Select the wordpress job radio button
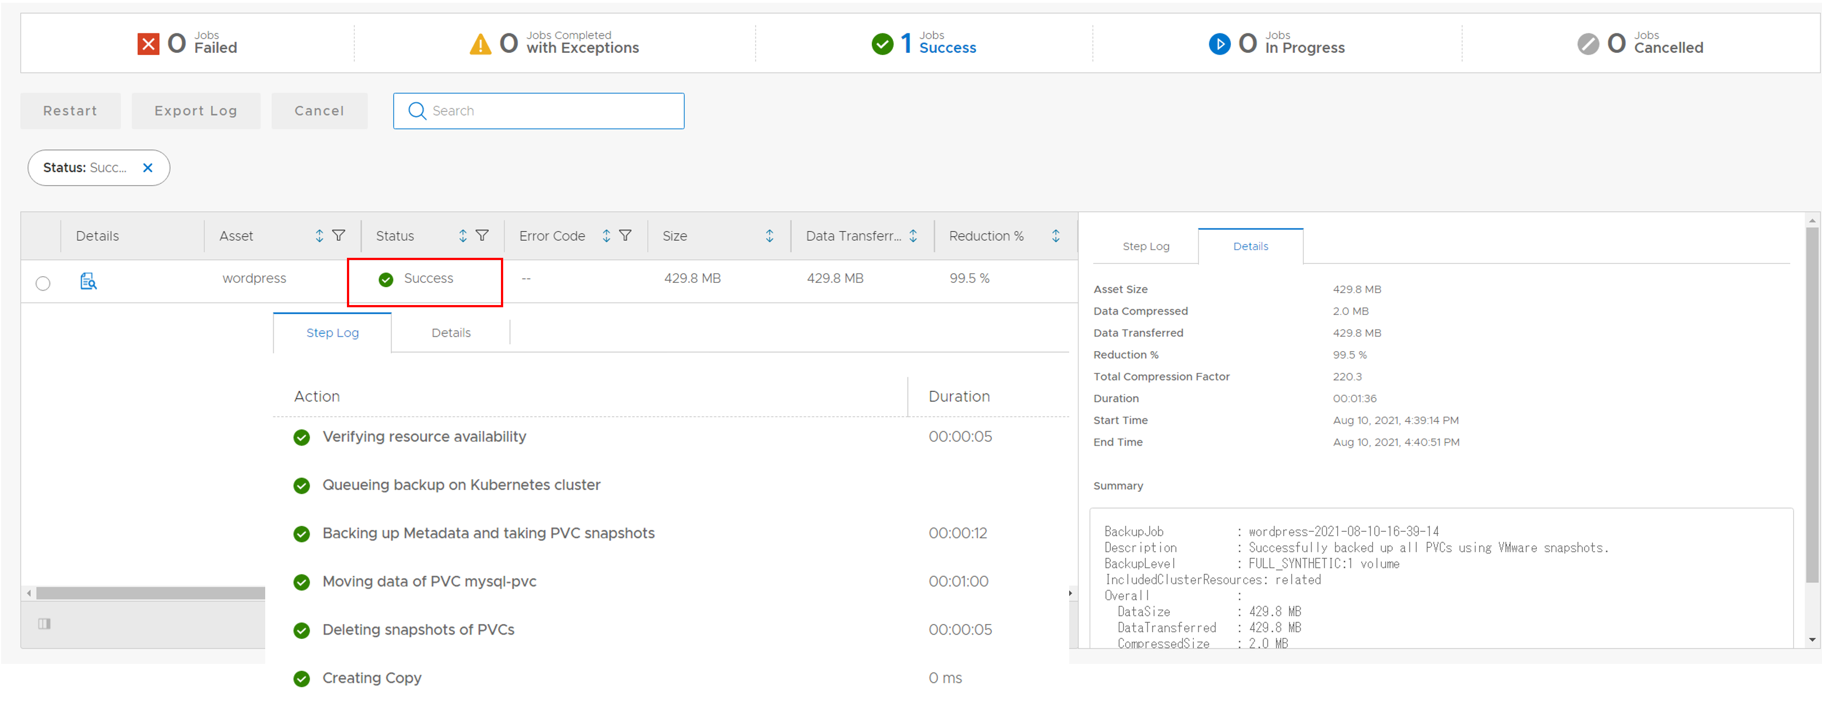1822x704 pixels. click(43, 283)
